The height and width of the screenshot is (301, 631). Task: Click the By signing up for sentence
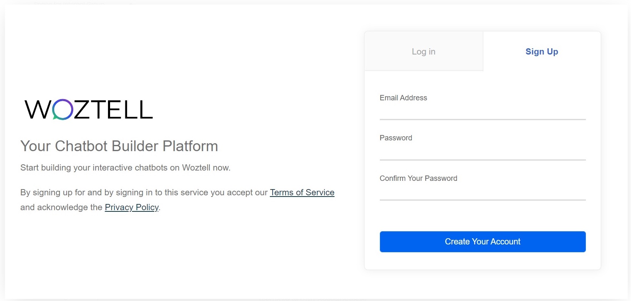tap(144, 192)
